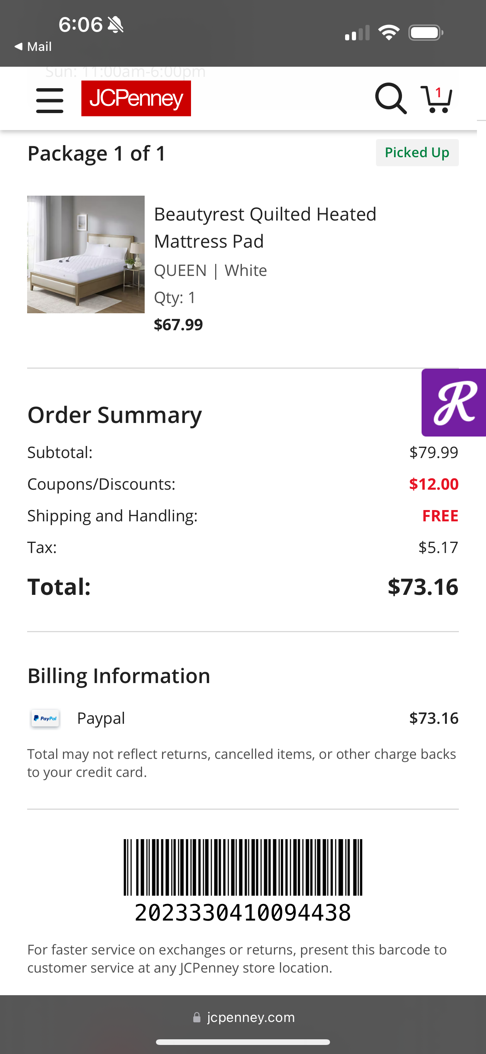Tap the JCPenney logo
Viewport: 486px width, 1054px height.
(136, 98)
